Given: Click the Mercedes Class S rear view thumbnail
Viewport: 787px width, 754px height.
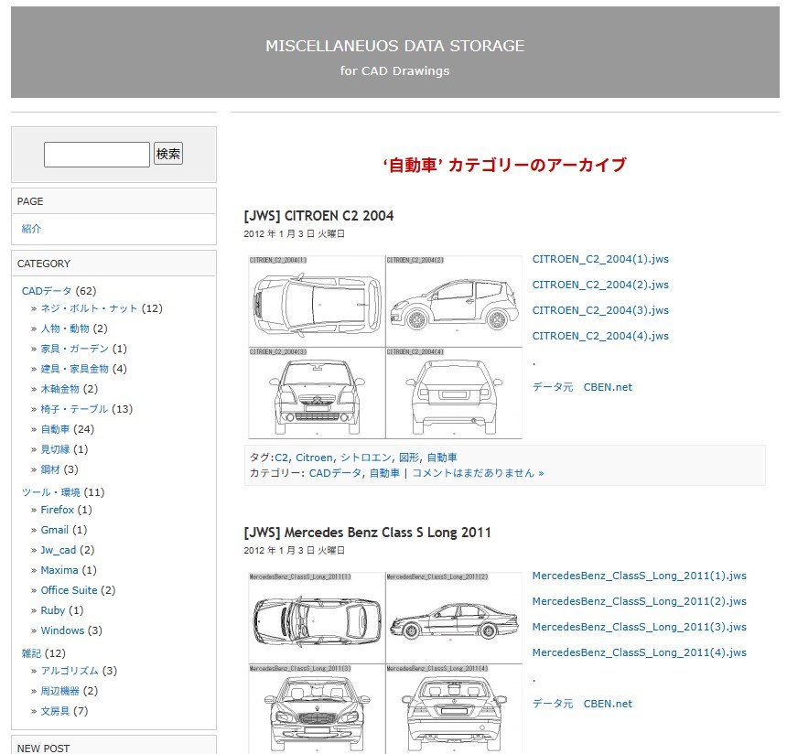Looking at the screenshot, I should (454, 709).
